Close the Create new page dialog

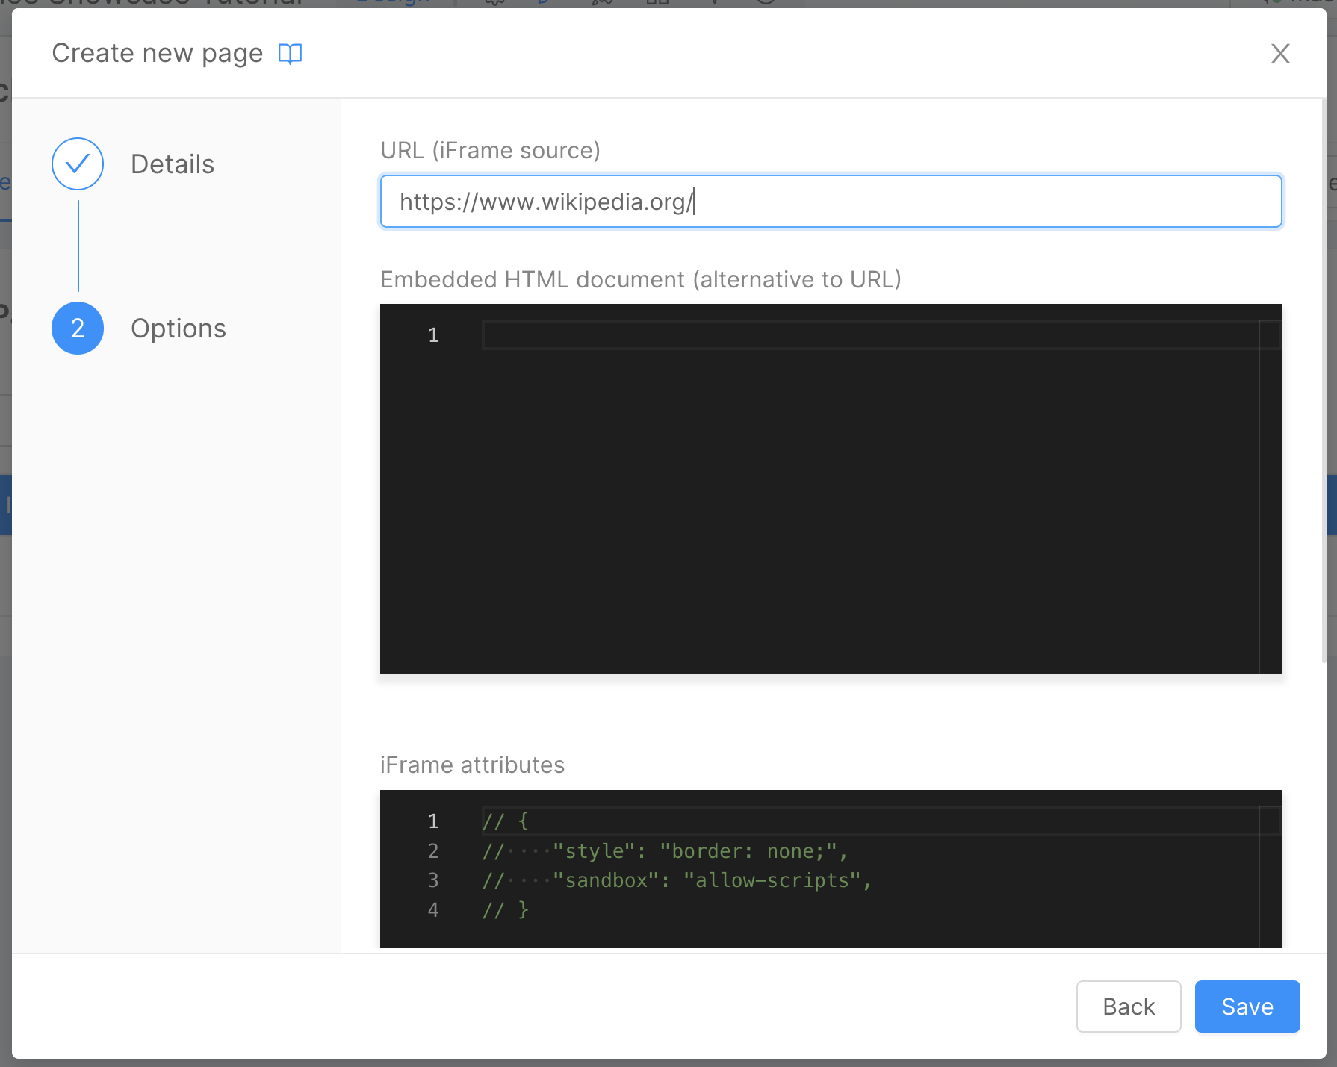(x=1280, y=53)
